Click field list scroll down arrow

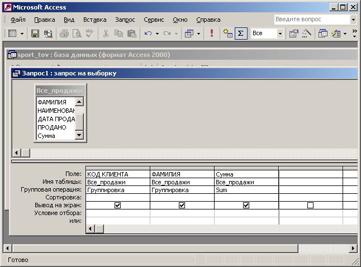pos(79,135)
